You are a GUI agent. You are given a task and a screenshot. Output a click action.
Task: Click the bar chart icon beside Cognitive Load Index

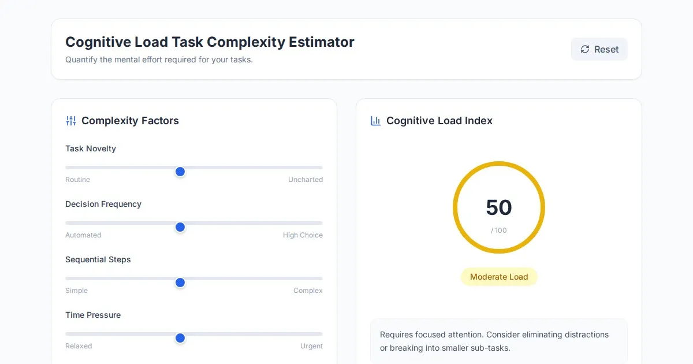[x=376, y=121]
